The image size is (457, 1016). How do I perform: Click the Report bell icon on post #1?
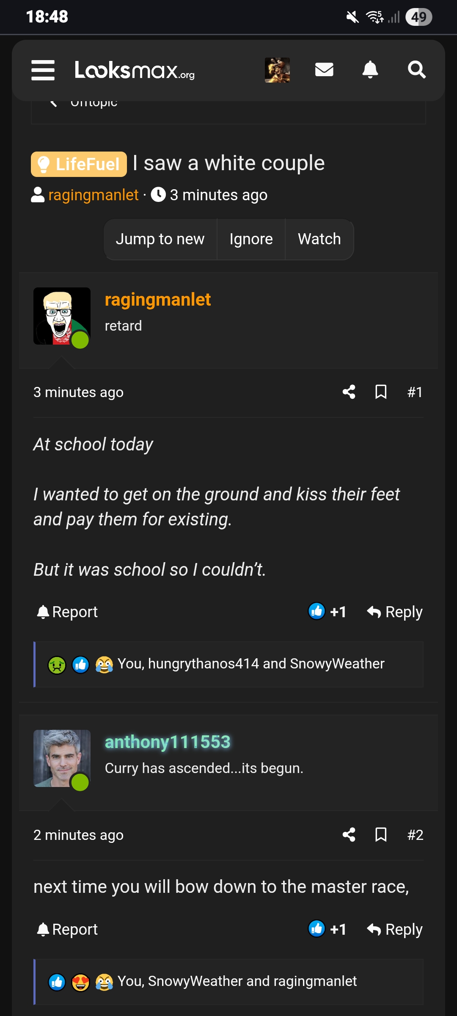[43, 611]
